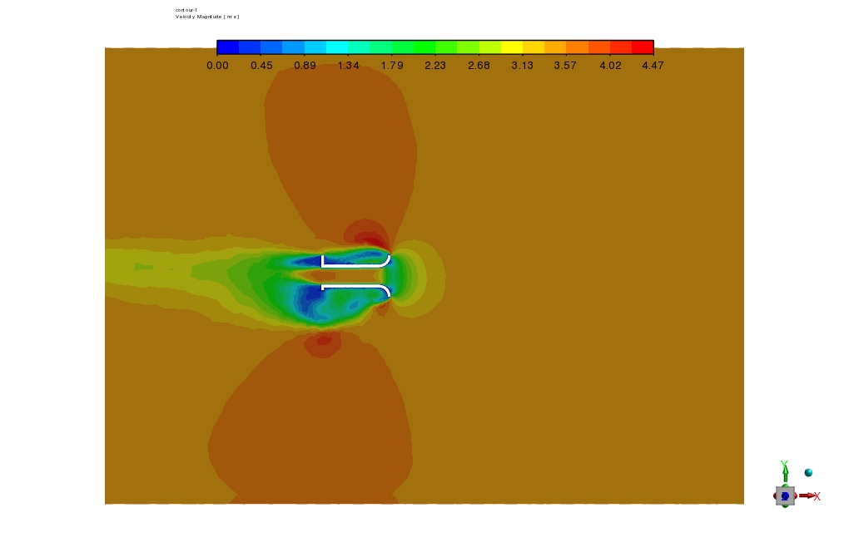Click the cyan isometric view sphere

(808, 472)
